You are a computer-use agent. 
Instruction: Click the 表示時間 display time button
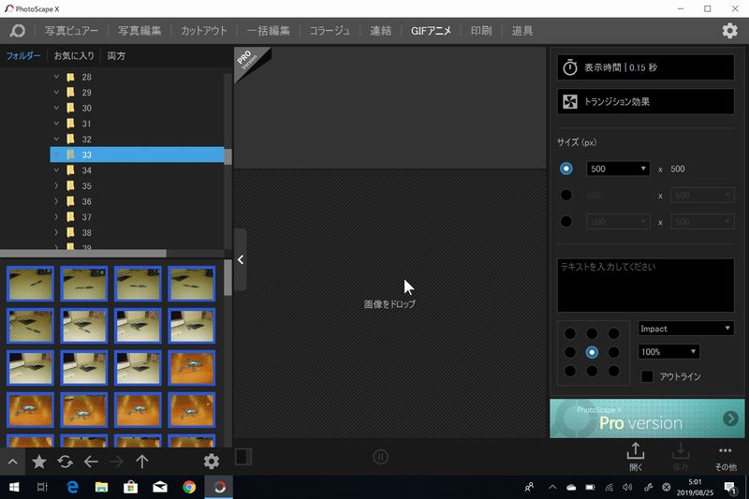(x=646, y=67)
